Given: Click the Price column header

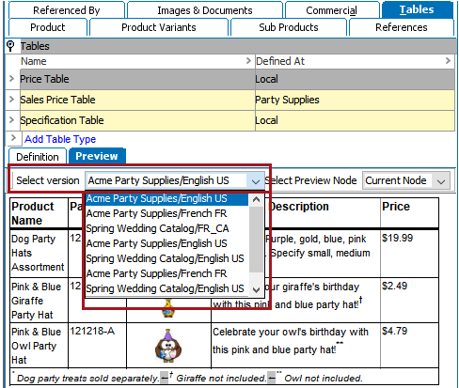Looking at the screenshot, I should [x=409, y=213].
